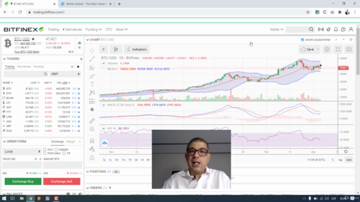The width and height of the screenshot is (360, 202).
Task: Click the search magnifier in top bar
Action: tap(311, 29)
